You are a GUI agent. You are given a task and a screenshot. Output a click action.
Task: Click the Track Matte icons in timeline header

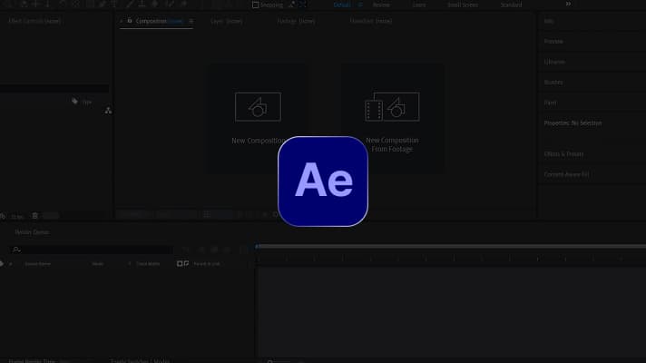182,263
